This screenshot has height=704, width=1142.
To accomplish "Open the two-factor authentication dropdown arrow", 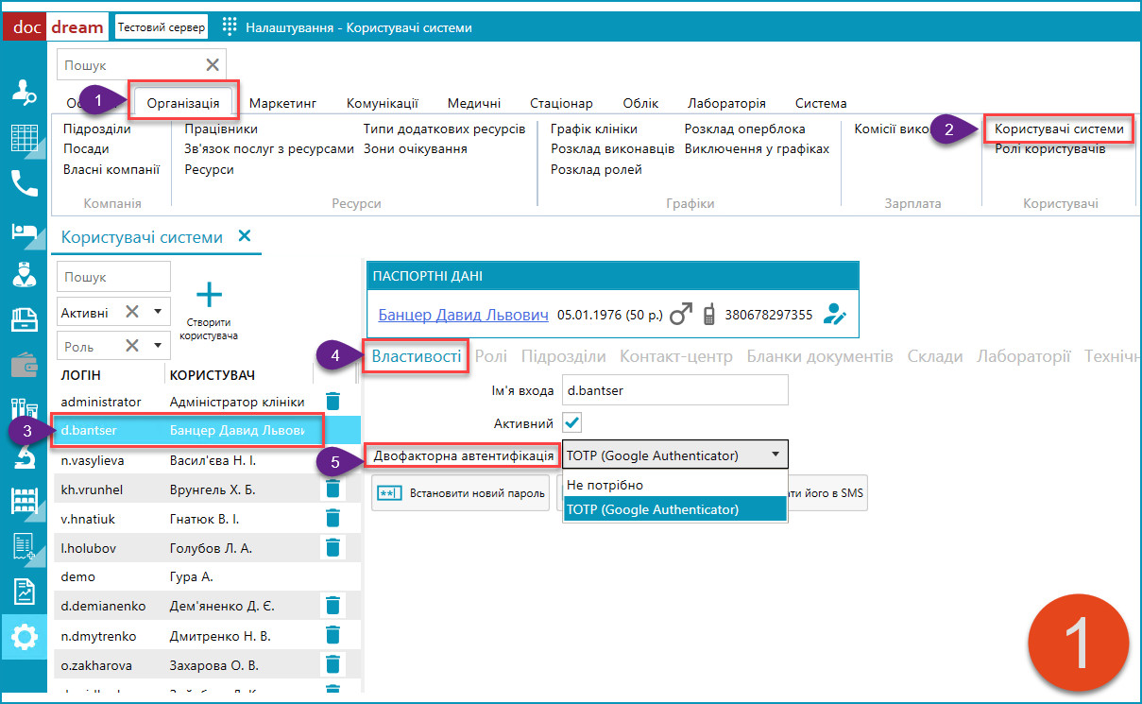I will (776, 455).
